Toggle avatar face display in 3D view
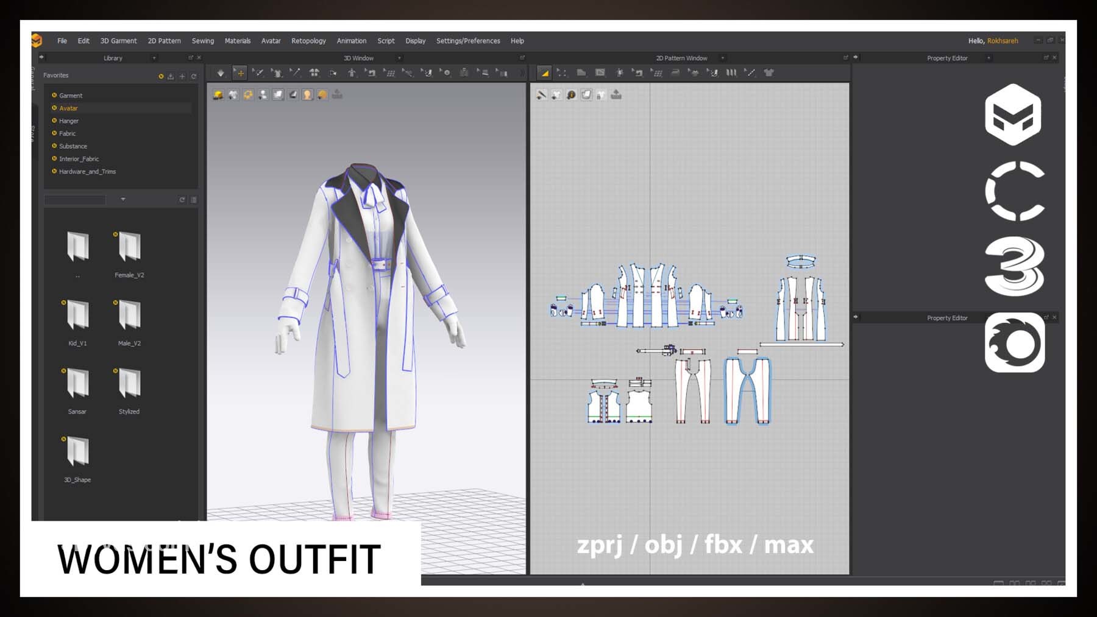The width and height of the screenshot is (1097, 617). [x=307, y=95]
